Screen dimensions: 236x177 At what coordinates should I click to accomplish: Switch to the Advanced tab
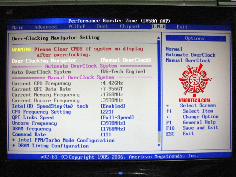(46, 27)
